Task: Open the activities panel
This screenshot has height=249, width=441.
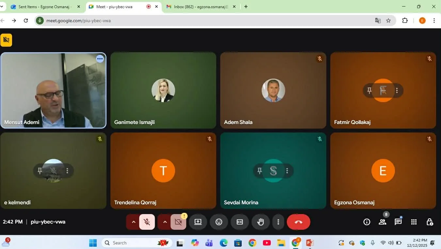Action: [414, 222]
